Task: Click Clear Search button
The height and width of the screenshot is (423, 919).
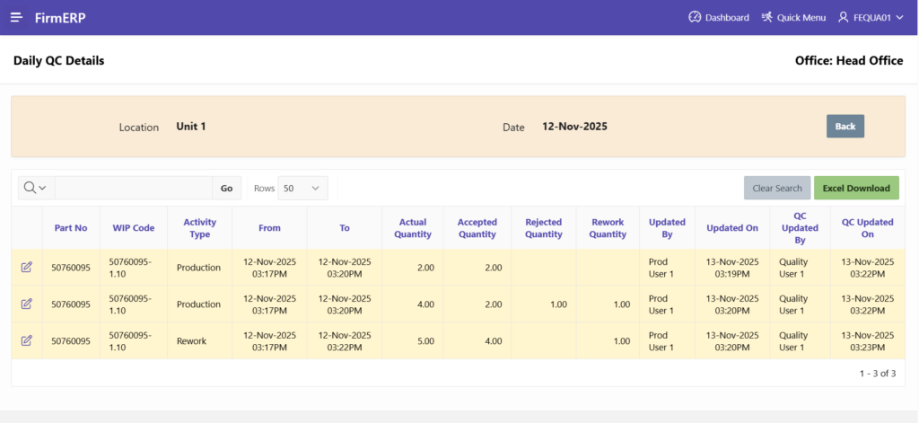Action: [776, 188]
